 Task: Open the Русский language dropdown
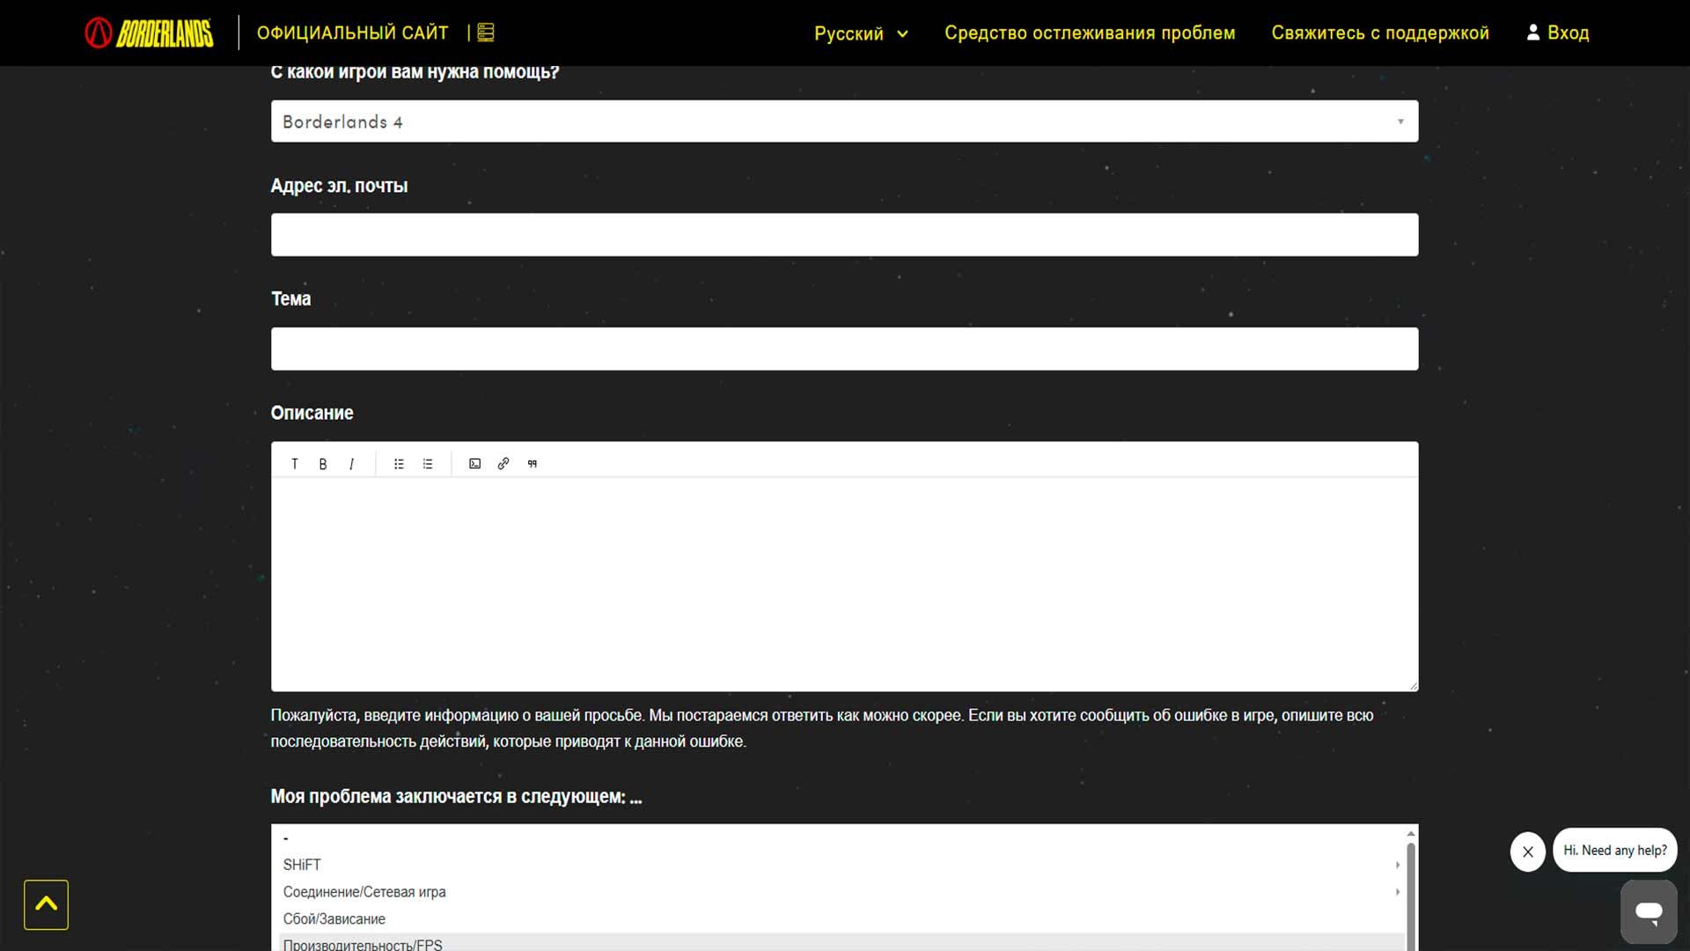pyautogui.click(x=860, y=33)
